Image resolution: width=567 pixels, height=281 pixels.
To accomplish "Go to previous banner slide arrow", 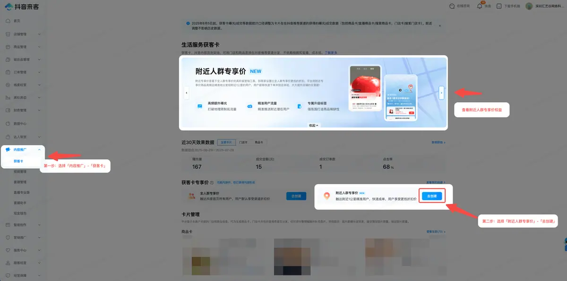I will coord(186,93).
